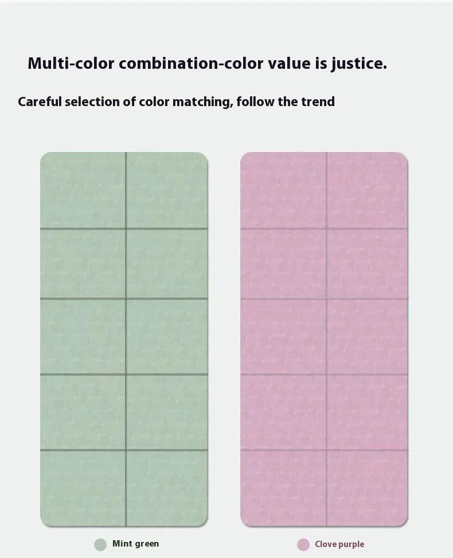Click the middle-row left tile of the purple mat

(283, 337)
